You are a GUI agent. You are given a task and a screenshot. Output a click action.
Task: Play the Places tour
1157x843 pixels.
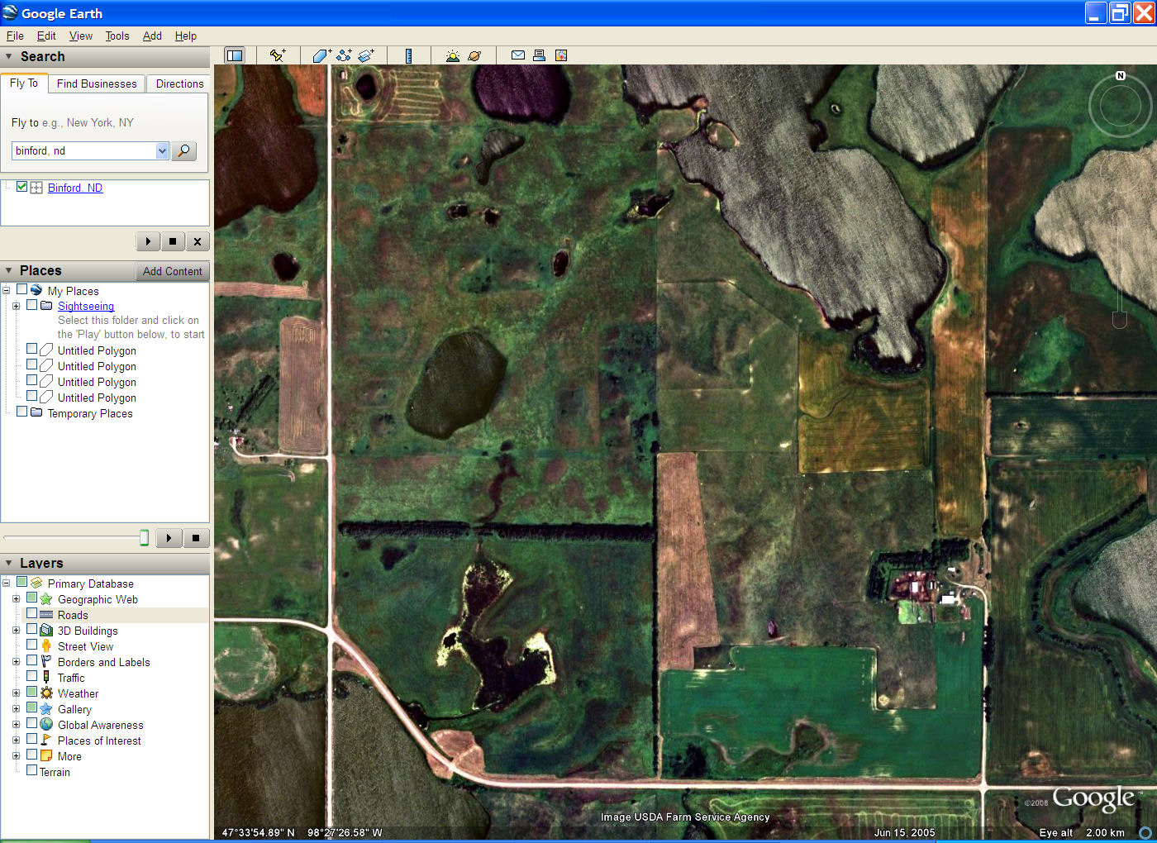click(169, 538)
